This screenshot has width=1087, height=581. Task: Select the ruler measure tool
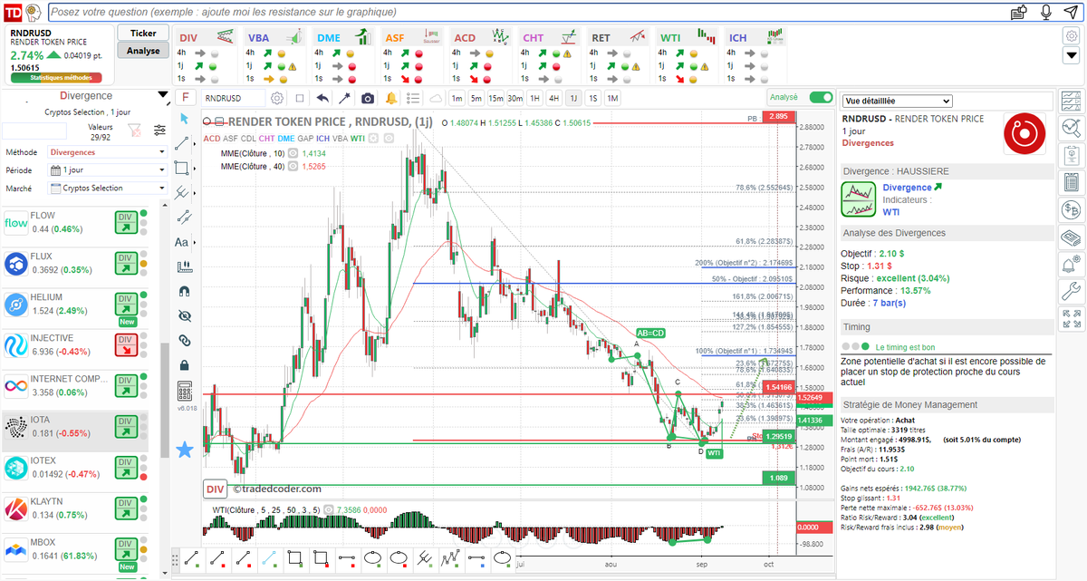coord(185,266)
